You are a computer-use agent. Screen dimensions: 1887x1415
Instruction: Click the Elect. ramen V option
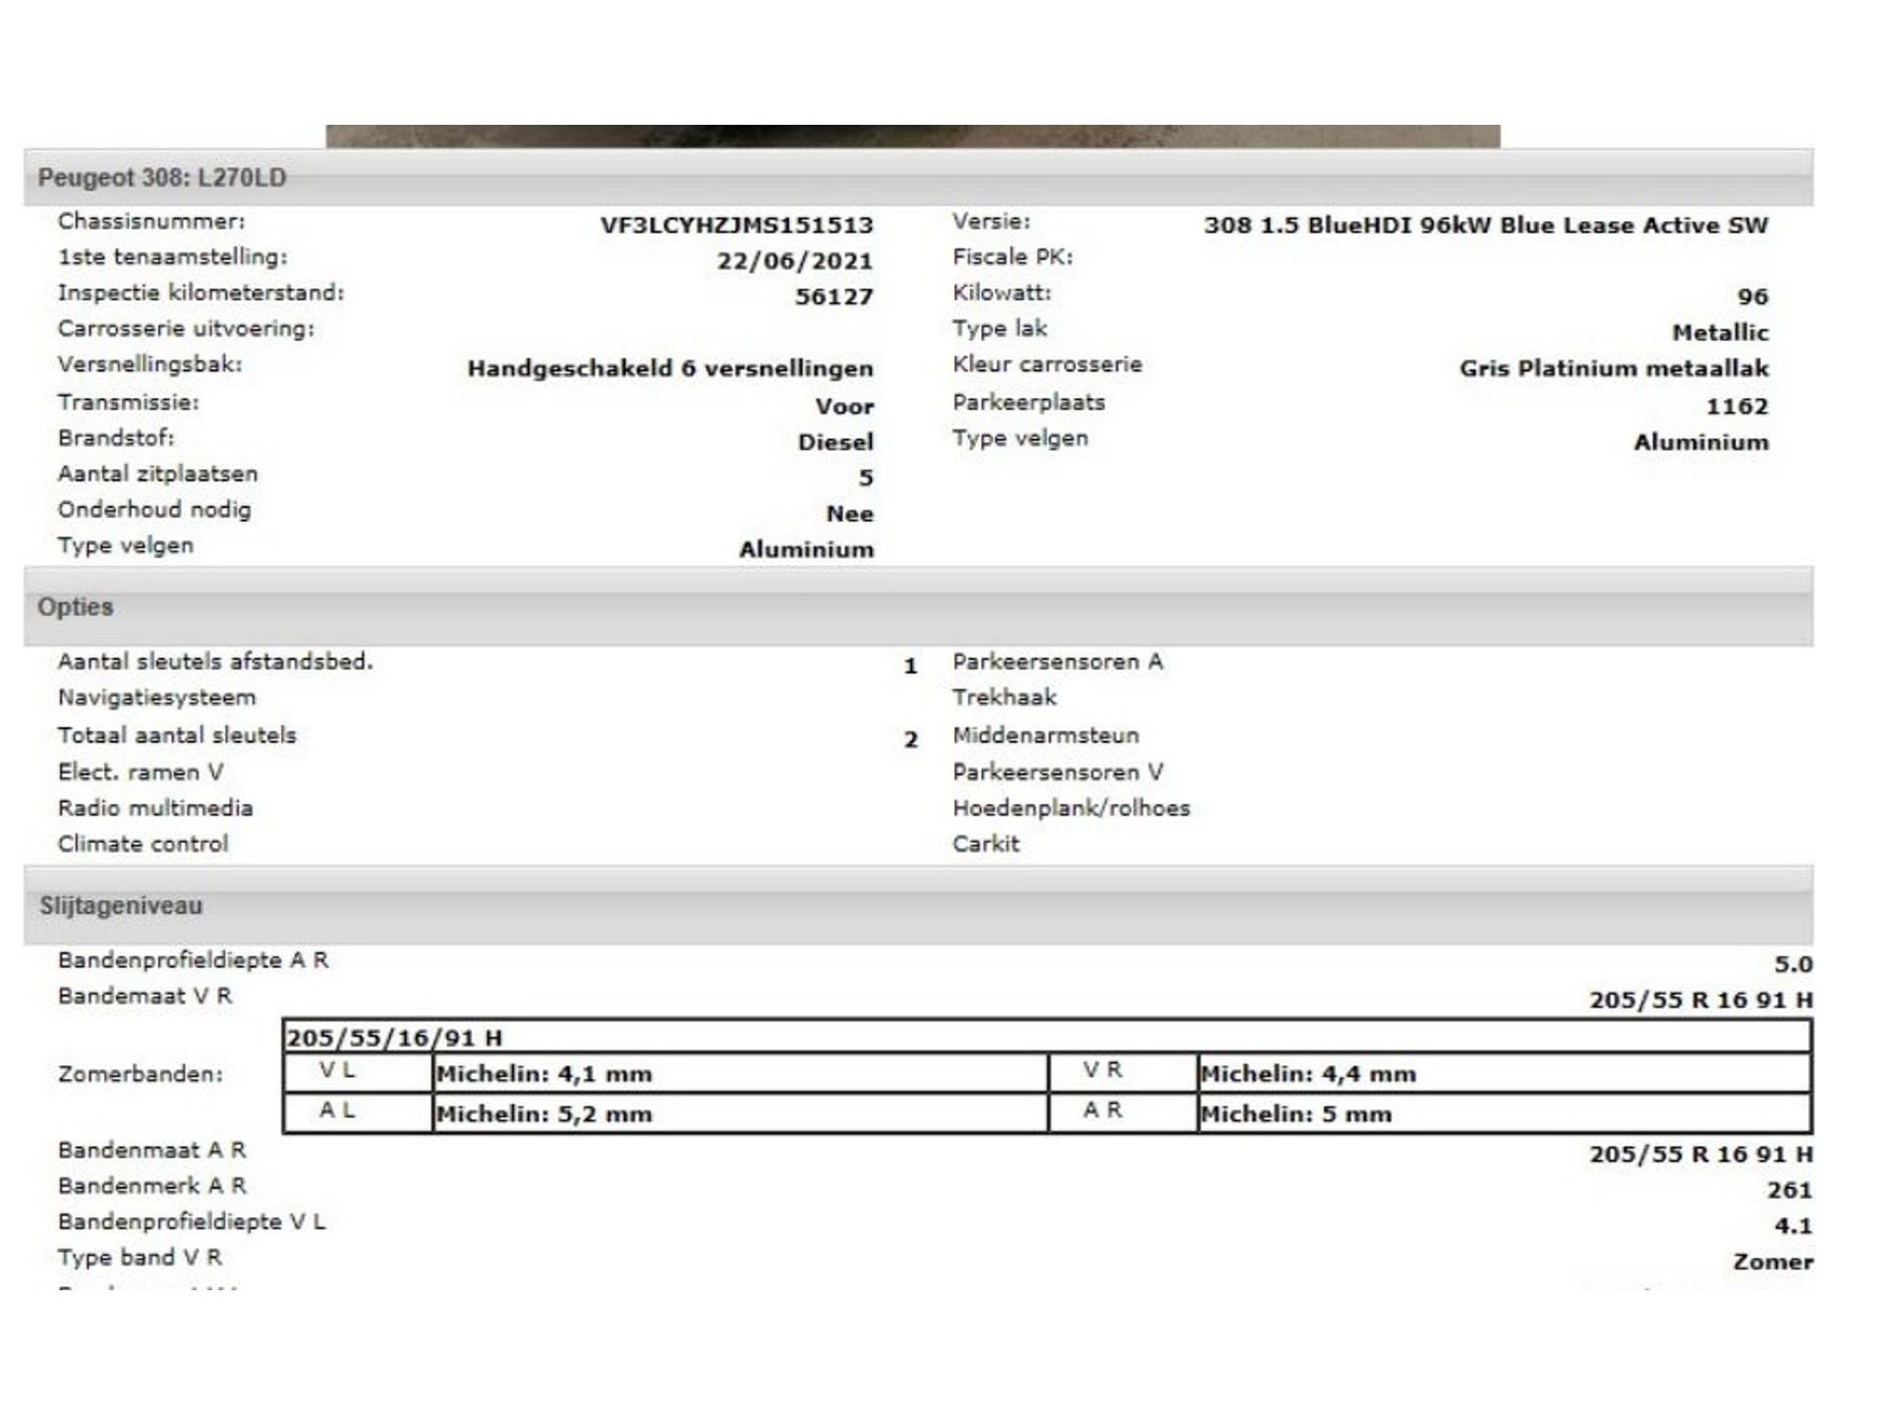(x=141, y=772)
